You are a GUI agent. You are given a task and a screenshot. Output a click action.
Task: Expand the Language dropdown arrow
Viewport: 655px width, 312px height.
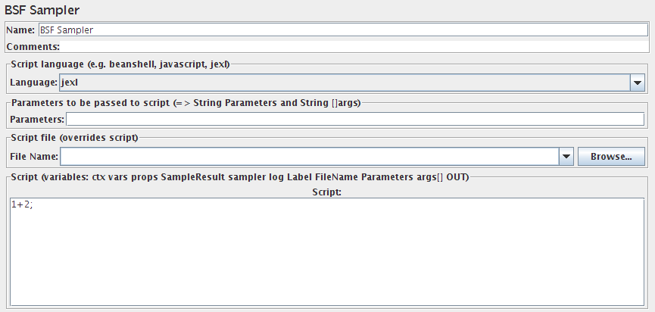[x=638, y=83]
